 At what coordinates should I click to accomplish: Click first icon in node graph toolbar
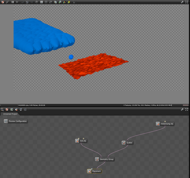tap(2, 109)
